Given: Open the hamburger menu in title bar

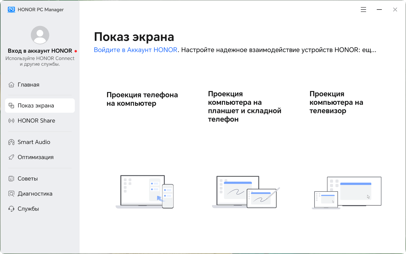Looking at the screenshot, I should click(363, 10).
